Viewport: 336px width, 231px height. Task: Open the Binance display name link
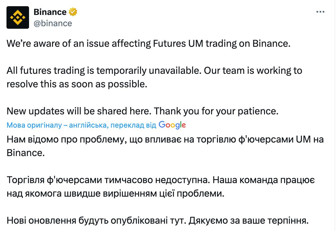[50, 12]
